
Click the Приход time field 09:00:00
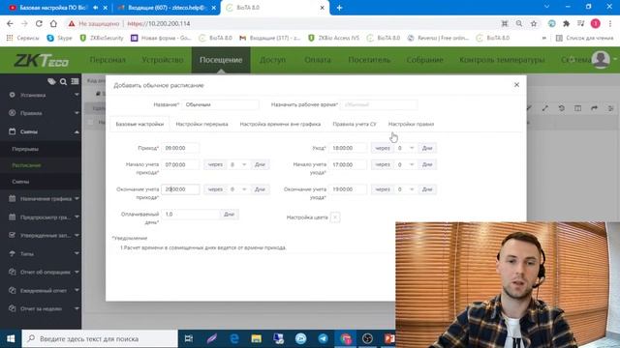[180, 148]
